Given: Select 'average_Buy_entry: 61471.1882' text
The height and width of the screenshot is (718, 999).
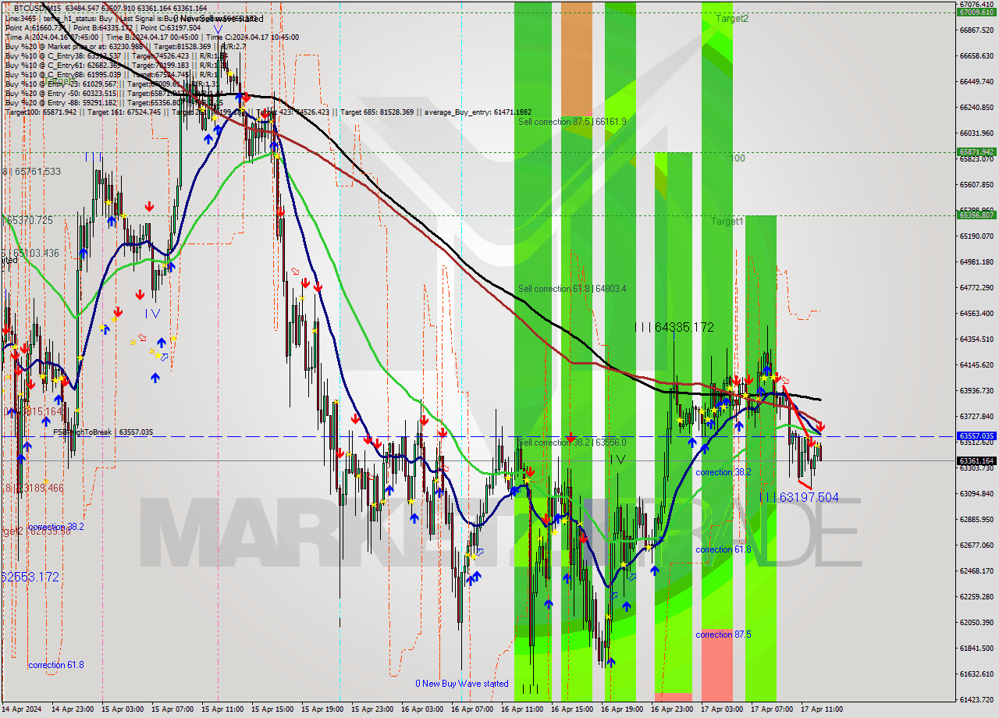Looking at the screenshot, I should [478, 112].
